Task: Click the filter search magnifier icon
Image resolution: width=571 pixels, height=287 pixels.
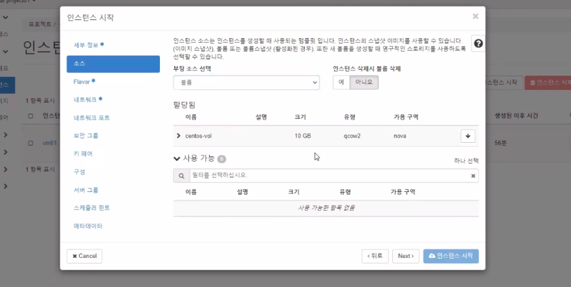Action: 181,176
